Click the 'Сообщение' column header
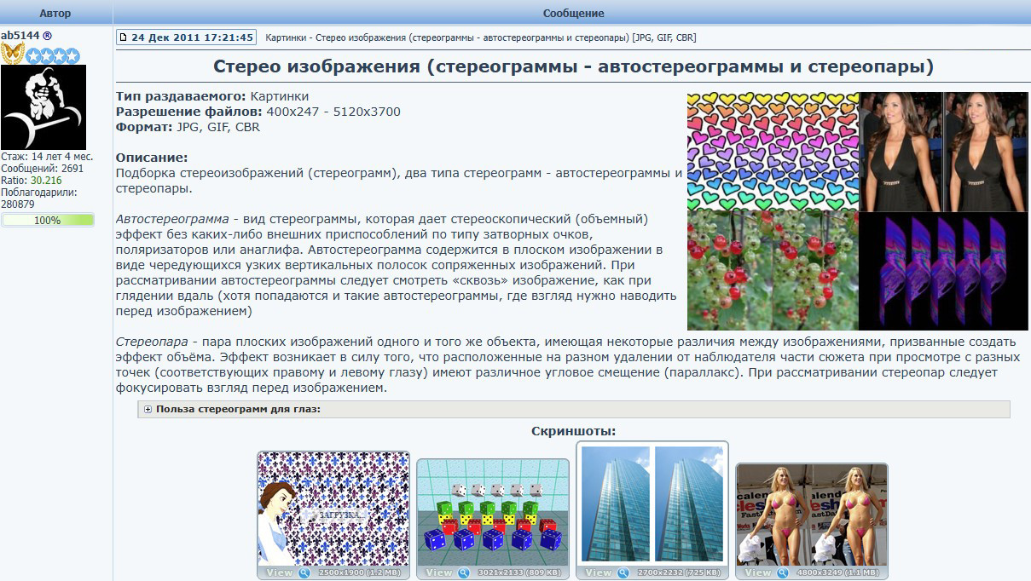 point(573,14)
